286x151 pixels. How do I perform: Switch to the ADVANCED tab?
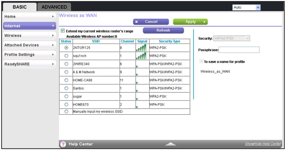54,7
